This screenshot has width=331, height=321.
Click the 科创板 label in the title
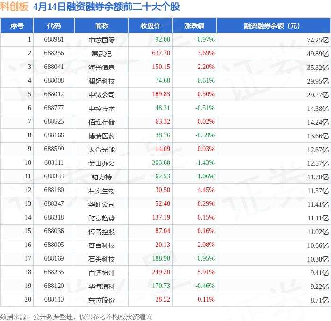click(x=14, y=7)
